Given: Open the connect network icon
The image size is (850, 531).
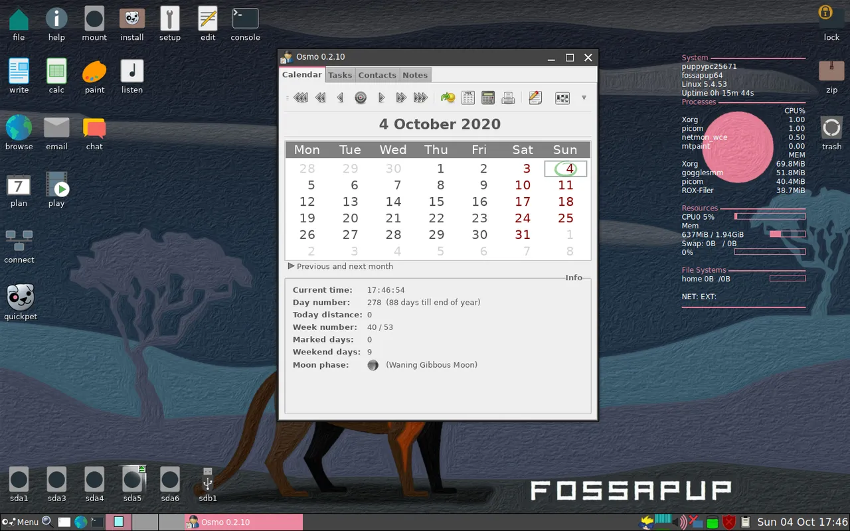Looking at the screenshot, I should pyautogui.click(x=19, y=247).
